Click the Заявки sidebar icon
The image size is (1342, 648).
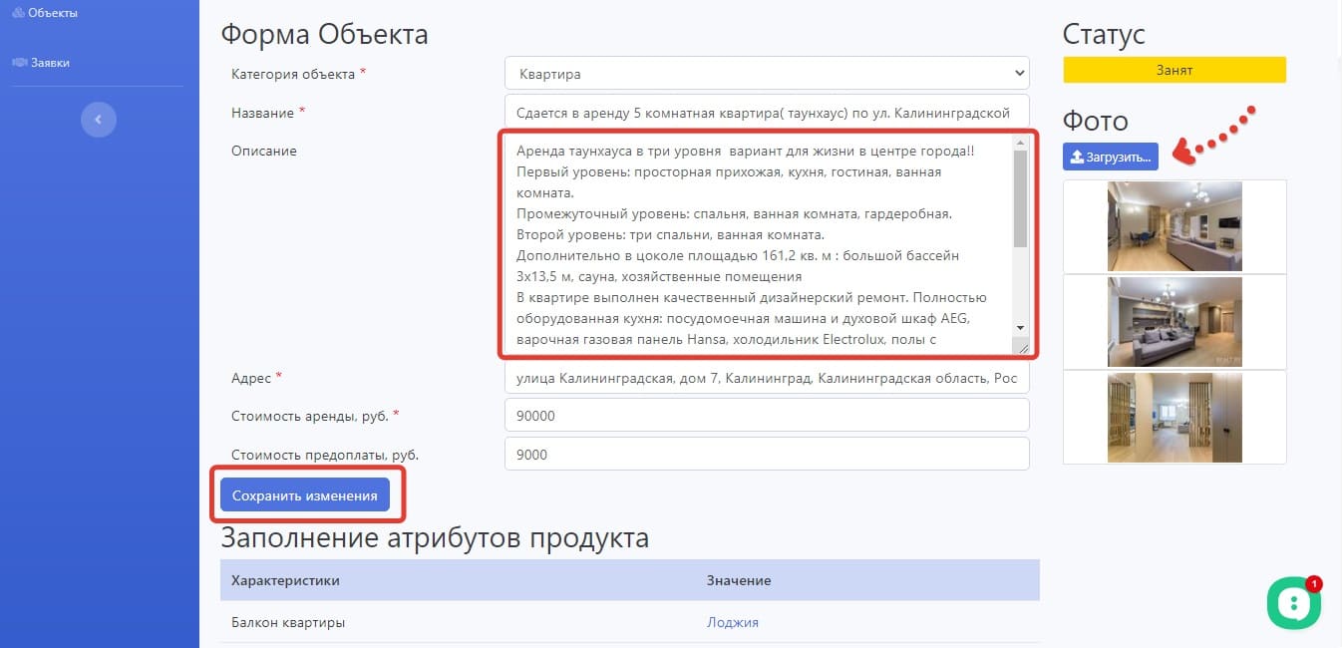pos(18,63)
